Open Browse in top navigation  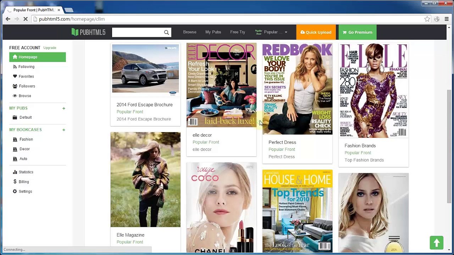[190, 32]
